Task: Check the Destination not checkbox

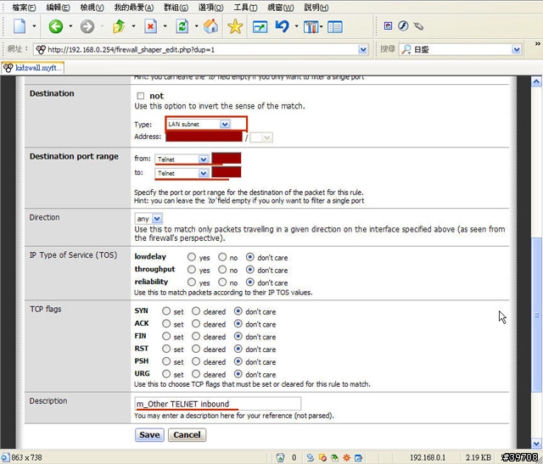Action: coord(140,96)
